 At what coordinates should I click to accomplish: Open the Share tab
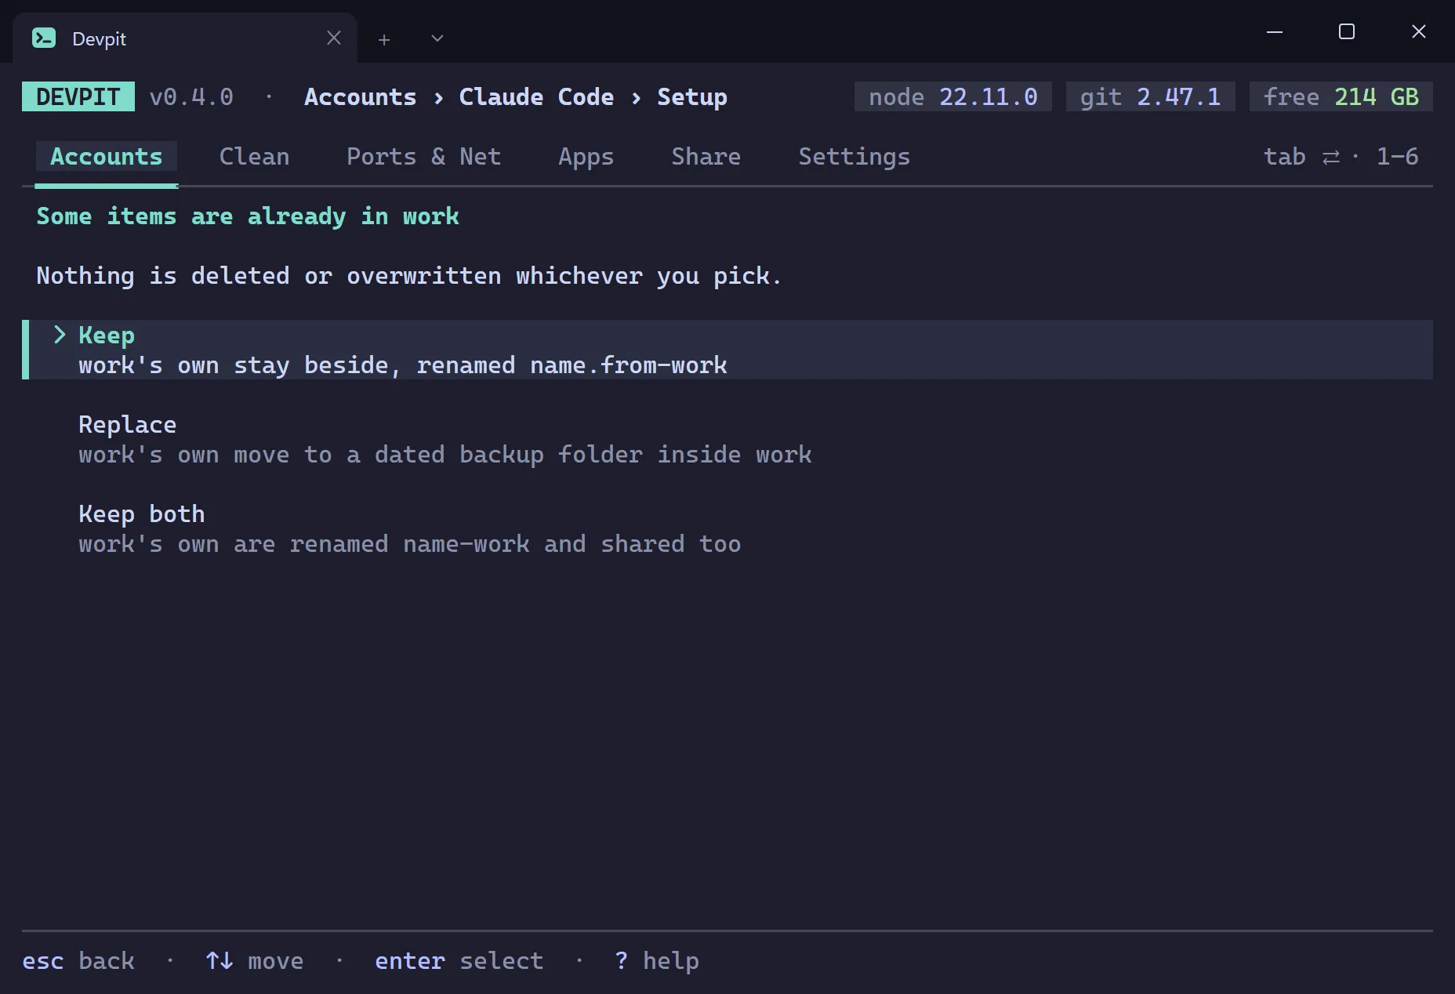click(706, 157)
